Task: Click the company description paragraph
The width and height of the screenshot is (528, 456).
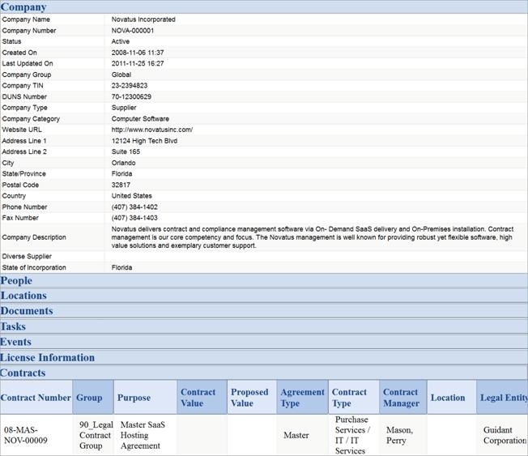Action: tap(313, 237)
